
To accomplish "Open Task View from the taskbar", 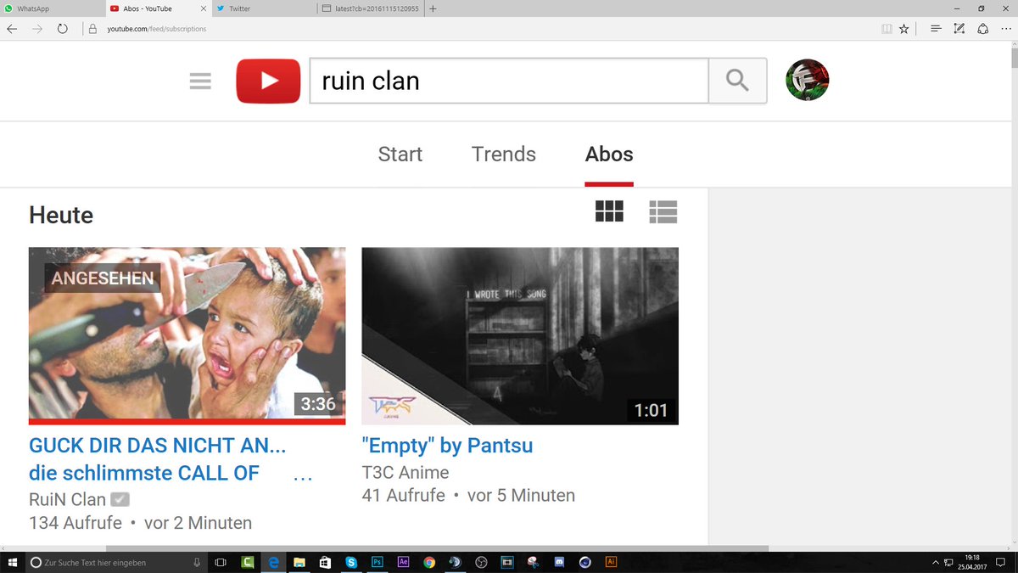I will click(221, 562).
